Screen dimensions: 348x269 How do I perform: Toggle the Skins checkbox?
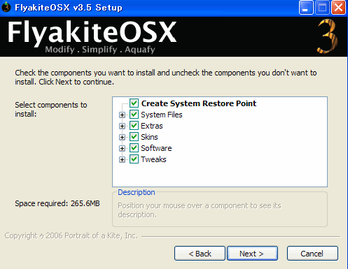point(134,137)
